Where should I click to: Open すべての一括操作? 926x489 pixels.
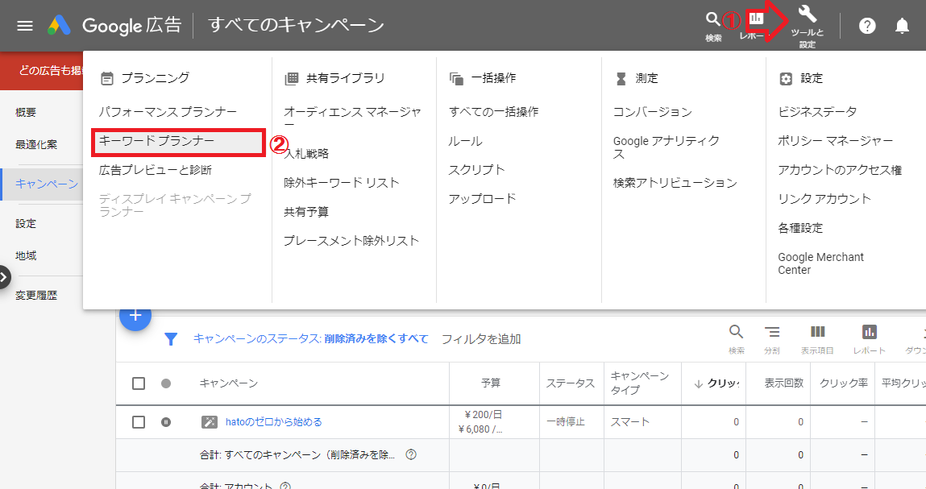493,112
